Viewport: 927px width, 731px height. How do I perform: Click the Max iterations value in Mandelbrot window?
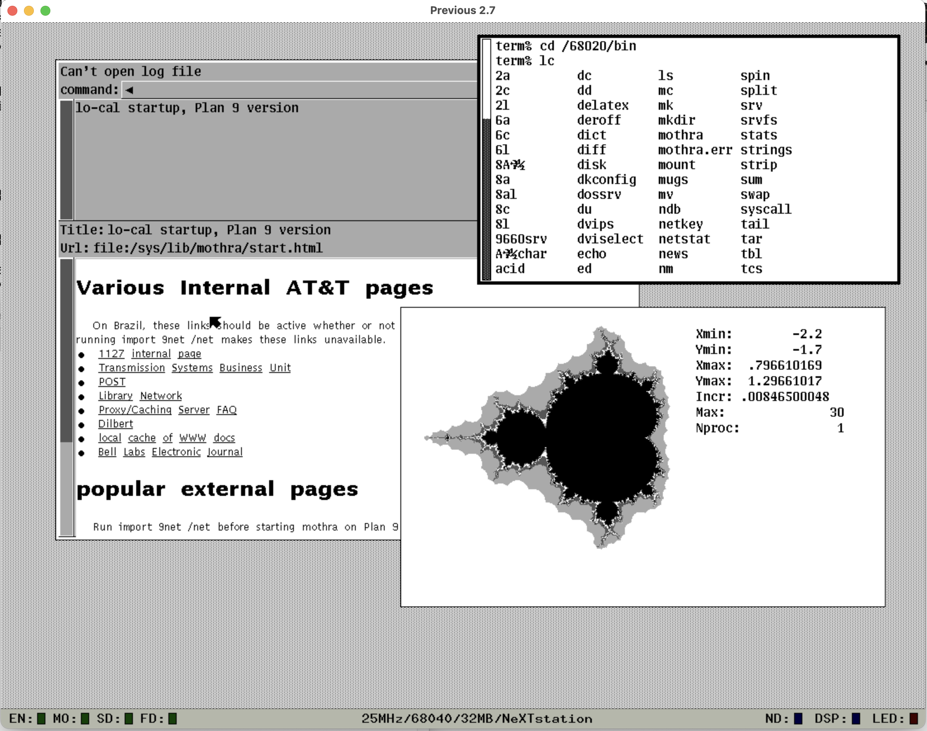click(x=836, y=413)
